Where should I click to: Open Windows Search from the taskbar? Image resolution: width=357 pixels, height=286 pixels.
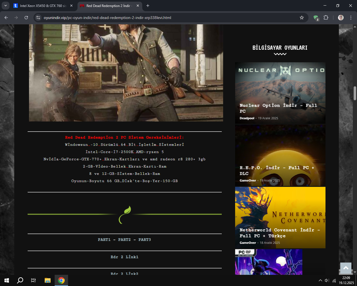coord(20,280)
